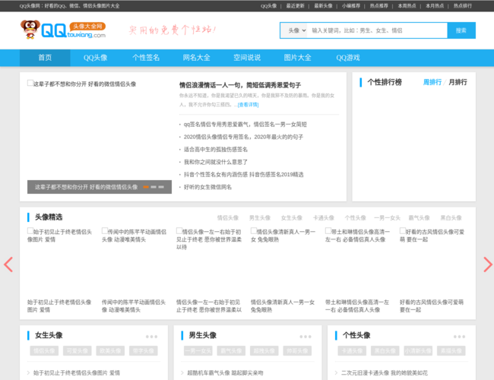Select the 黑白头像 filter in 头像精选
This screenshot has height=380, width=494.
(451, 217)
